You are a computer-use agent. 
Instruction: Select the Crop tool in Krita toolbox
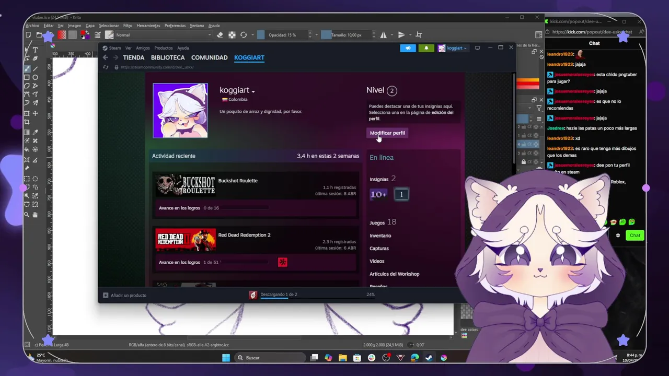point(27,122)
